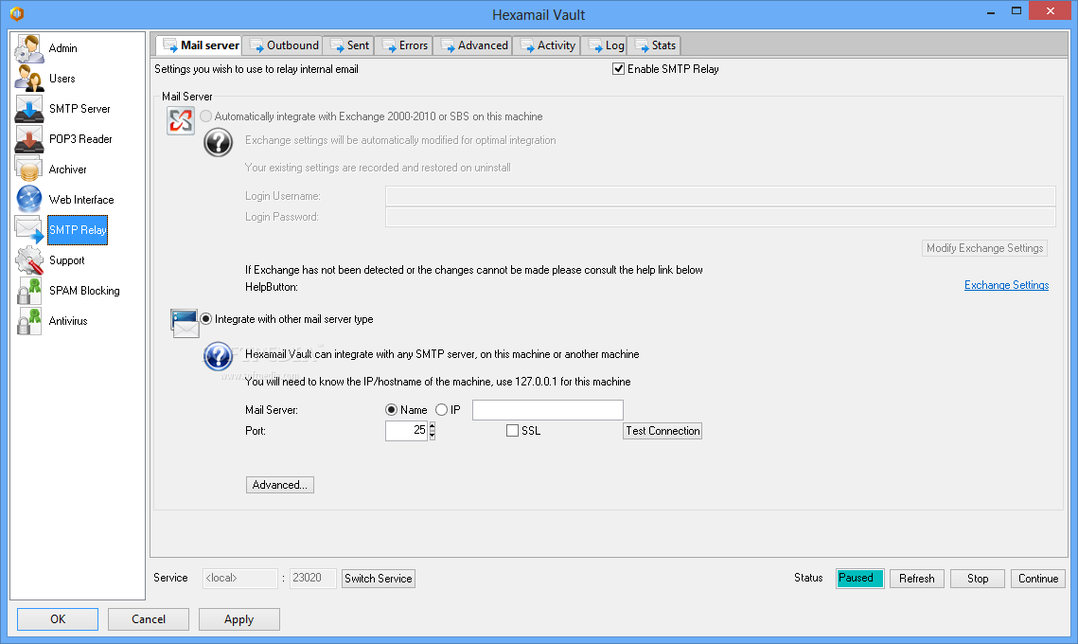This screenshot has width=1078, height=644.
Task: Click the Service host <local> field
Action: pos(240,579)
